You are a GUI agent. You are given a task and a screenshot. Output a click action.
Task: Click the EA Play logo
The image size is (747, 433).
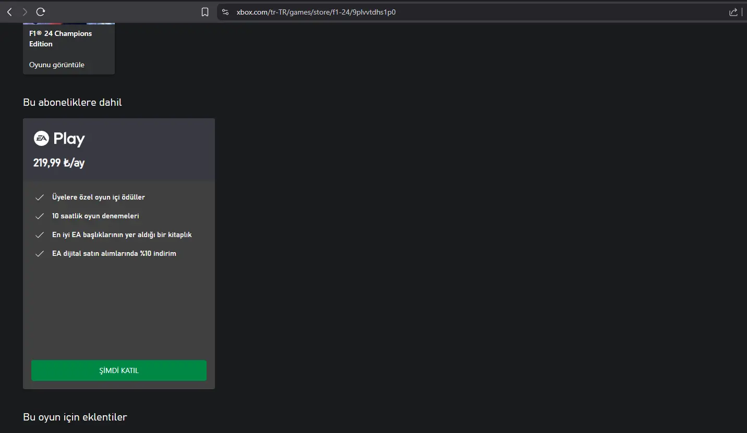click(x=59, y=139)
